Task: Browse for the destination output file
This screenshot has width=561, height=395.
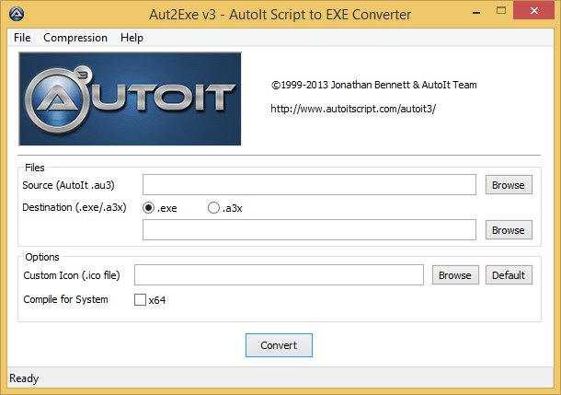Action: pos(508,230)
